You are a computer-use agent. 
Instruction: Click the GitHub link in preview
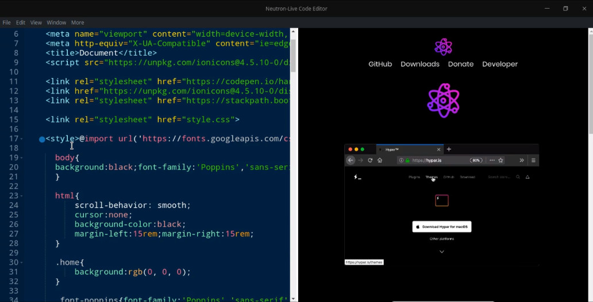380,64
